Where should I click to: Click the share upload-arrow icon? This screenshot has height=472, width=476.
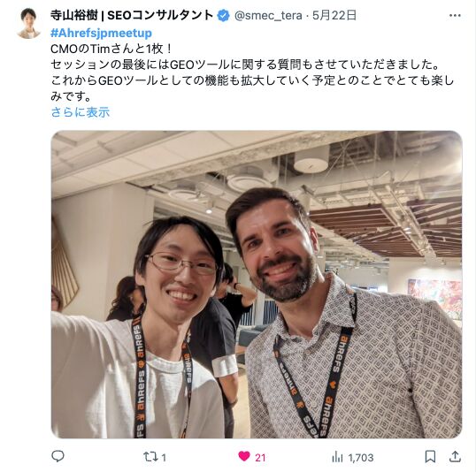click(455, 456)
